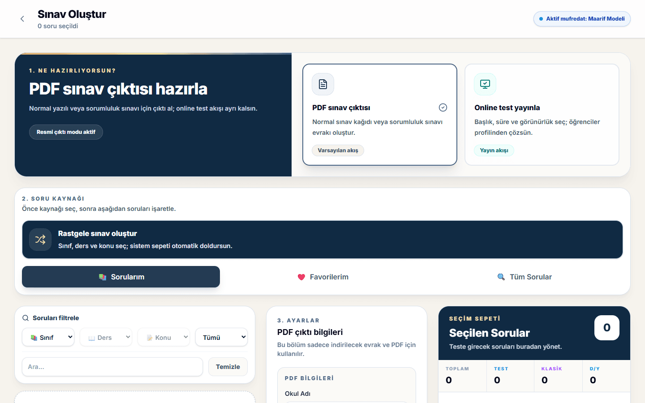The width and height of the screenshot is (645, 403).
Task: Click the 'PDF sınav çıktısı hazırla' headline
Action: click(118, 89)
